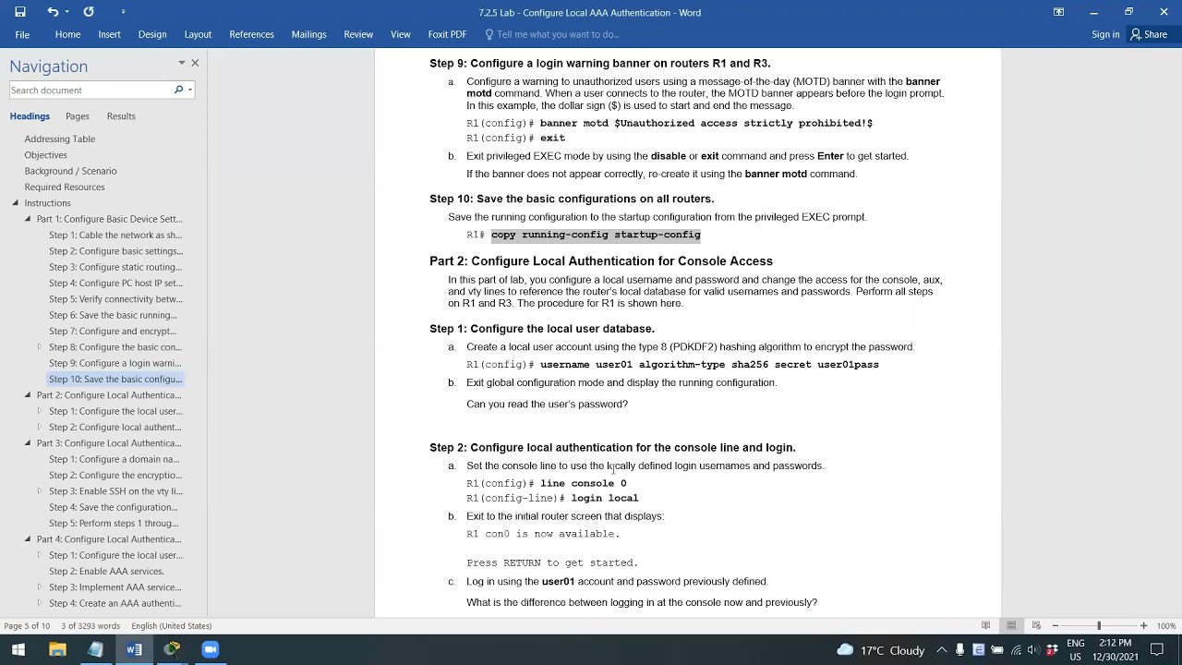Undo the last action
This screenshot has width=1182, height=665.
tap(53, 12)
